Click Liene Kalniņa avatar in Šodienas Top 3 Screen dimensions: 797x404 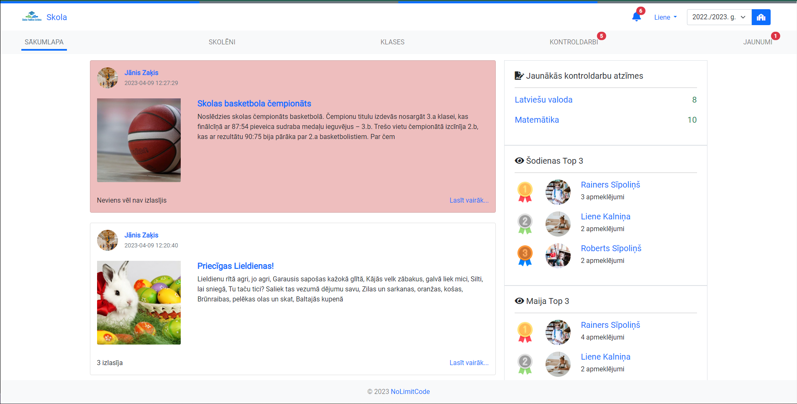click(558, 224)
